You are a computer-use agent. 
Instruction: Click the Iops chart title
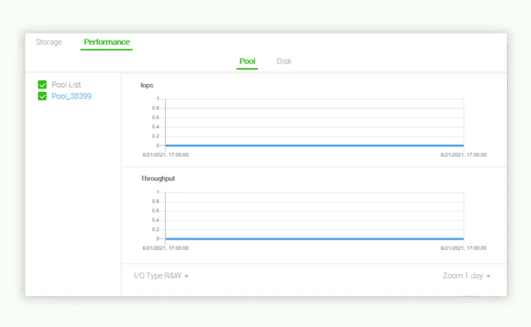pos(147,85)
